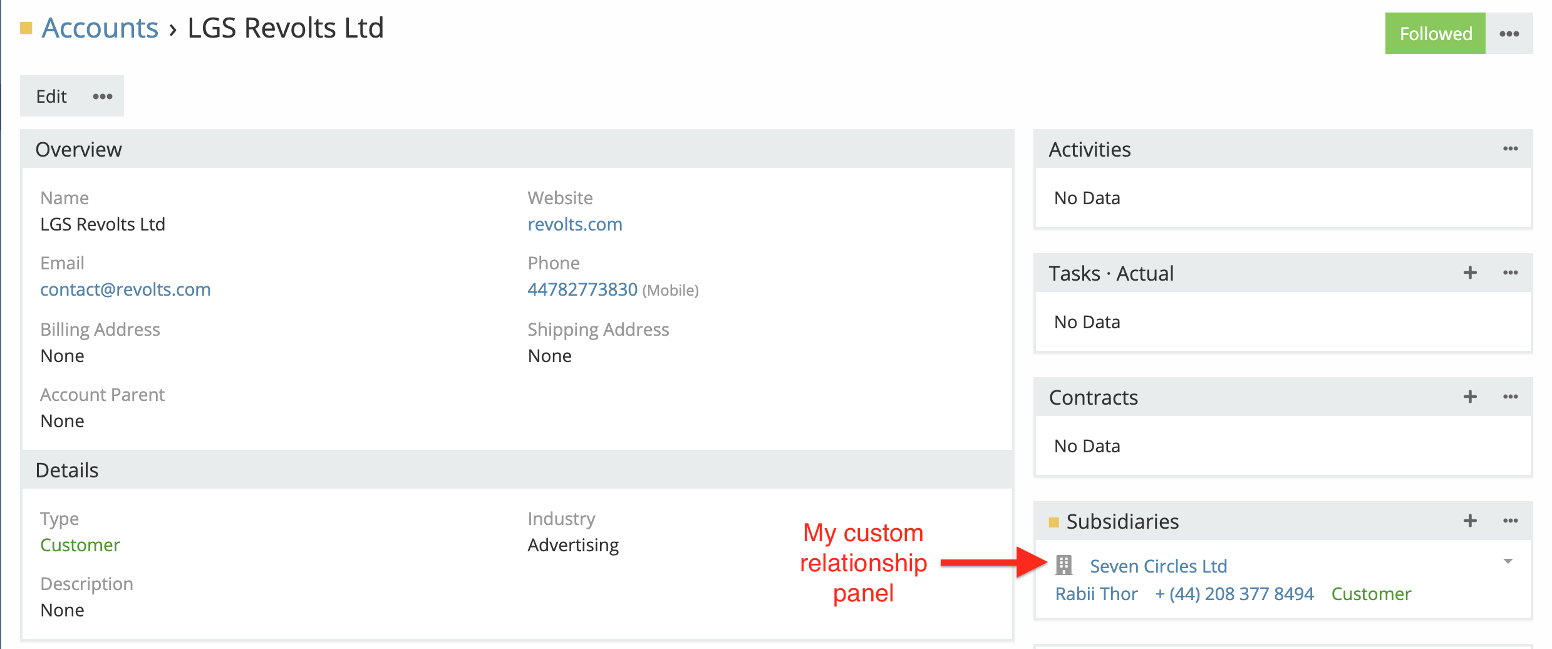The height and width of the screenshot is (649, 1552).
Task: Open the Rabii Thor contact link
Action: [1096, 594]
